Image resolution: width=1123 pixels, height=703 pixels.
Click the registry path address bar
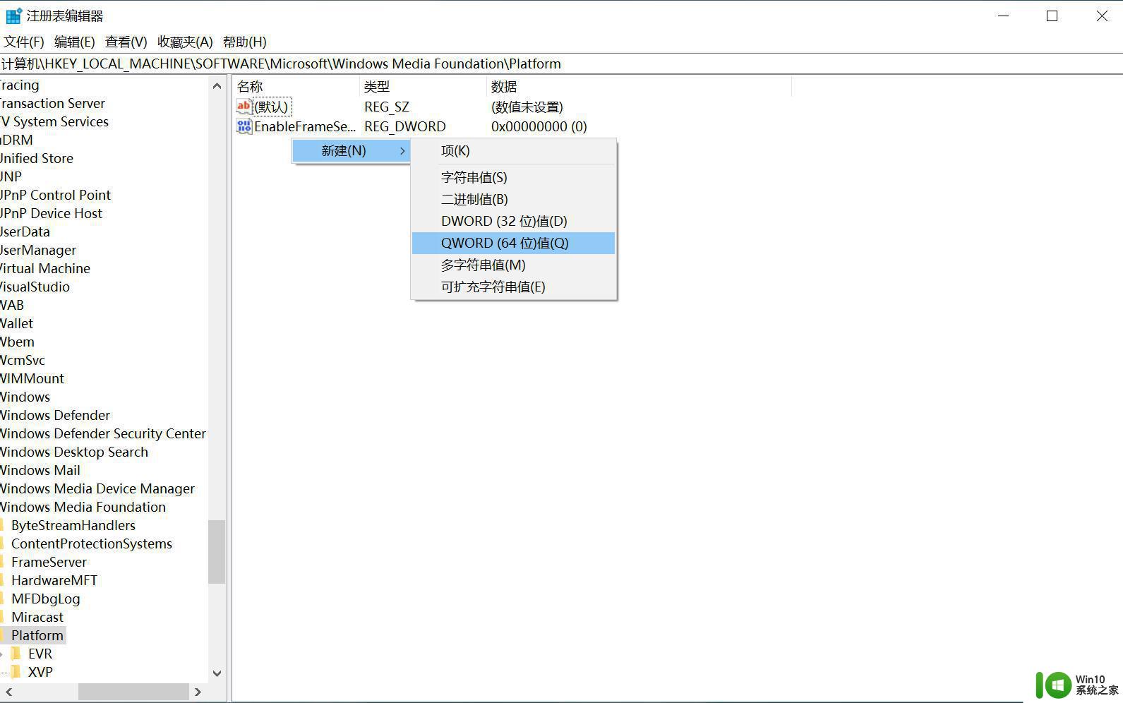pyautogui.click(x=561, y=64)
